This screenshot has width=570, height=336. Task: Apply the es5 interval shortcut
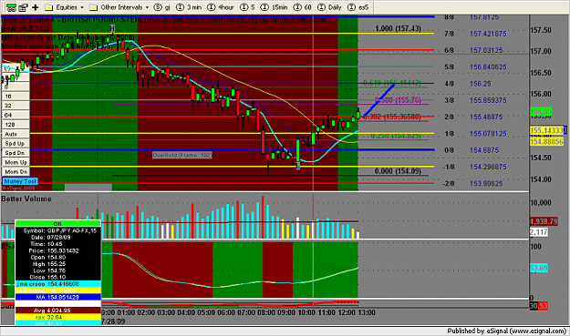[x=358, y=7]
